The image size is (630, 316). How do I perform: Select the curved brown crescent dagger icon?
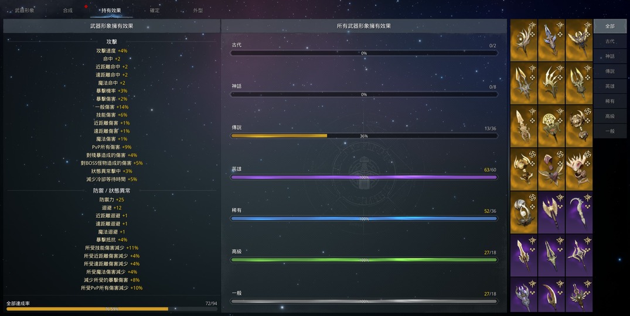(x=551, y=295)
